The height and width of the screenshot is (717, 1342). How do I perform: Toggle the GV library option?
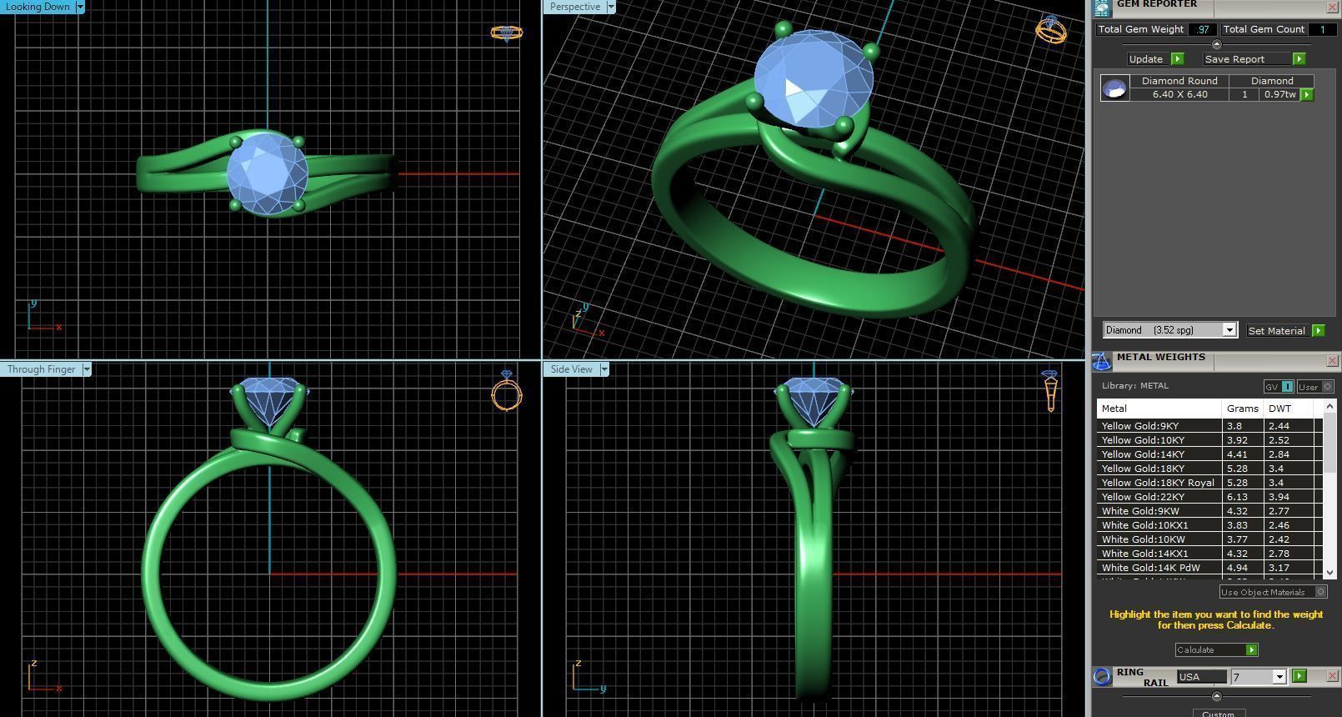click(1279, 387)
